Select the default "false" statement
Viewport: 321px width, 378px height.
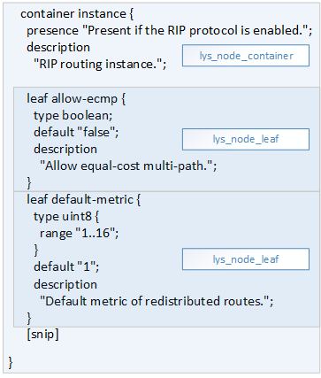tap(76, 132)
